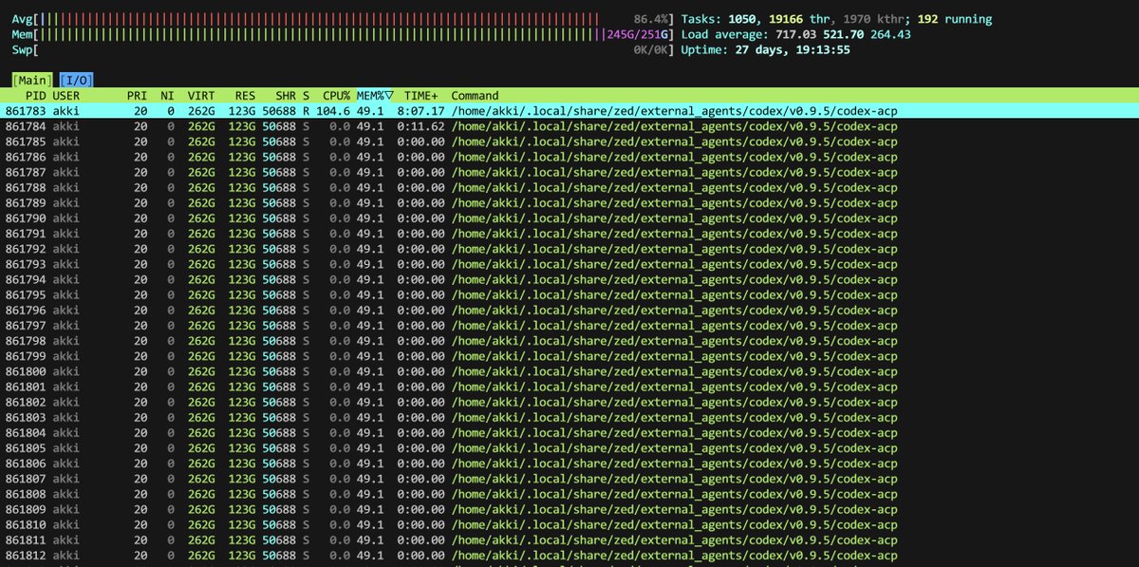Click the 86.4% CPU average value
This screenshot has width=1139, height=567.
point(651,19)
